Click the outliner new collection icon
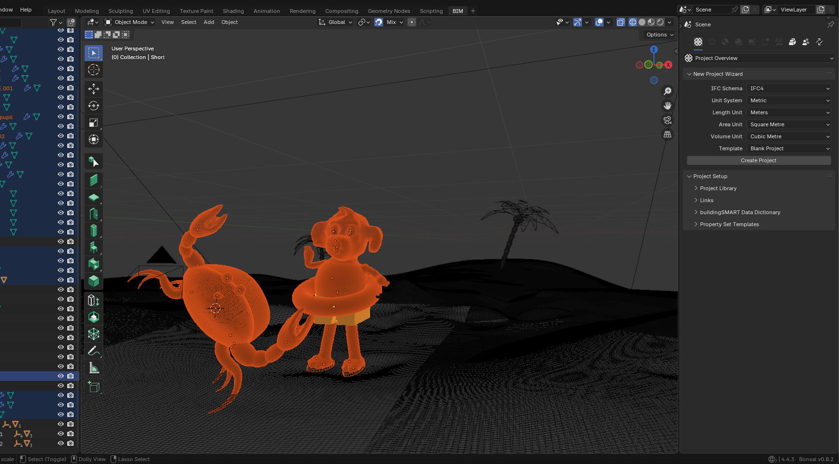Viewport: 839px width, 464px height. click(71, 23)
